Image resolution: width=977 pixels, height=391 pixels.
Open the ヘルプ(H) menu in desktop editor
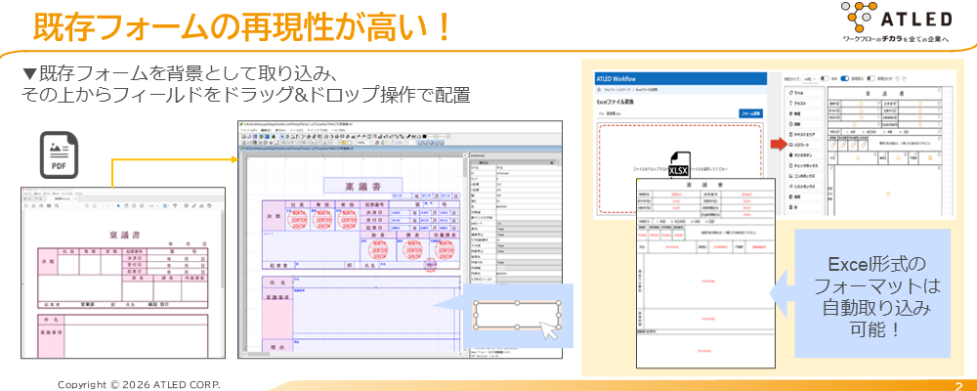338,130
